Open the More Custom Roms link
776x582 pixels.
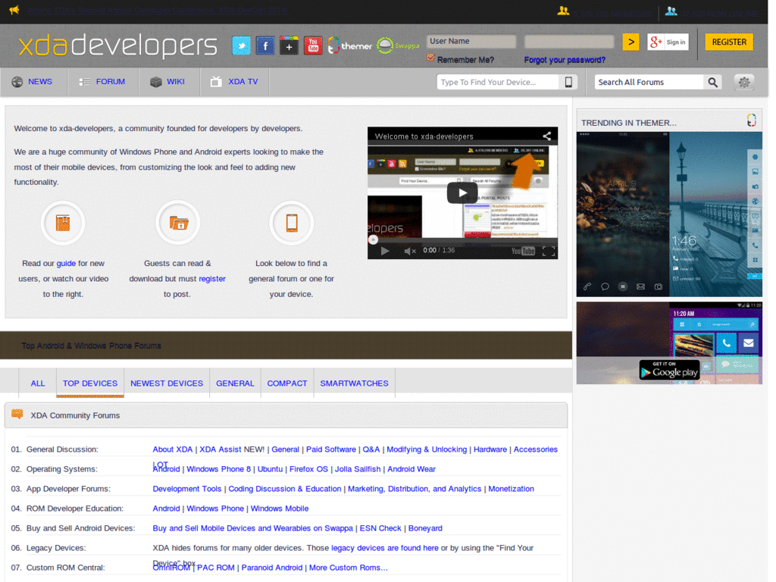349,568
